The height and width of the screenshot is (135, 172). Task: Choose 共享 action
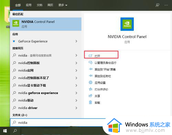tap(97, 96)
